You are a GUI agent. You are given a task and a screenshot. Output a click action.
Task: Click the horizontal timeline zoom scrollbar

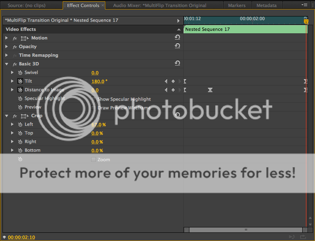(246, 230)
